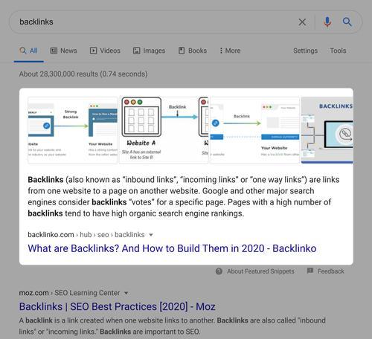Viewport: 372px width, 339px height.
Task: Switch to the Videos tab
Action: 105,51
